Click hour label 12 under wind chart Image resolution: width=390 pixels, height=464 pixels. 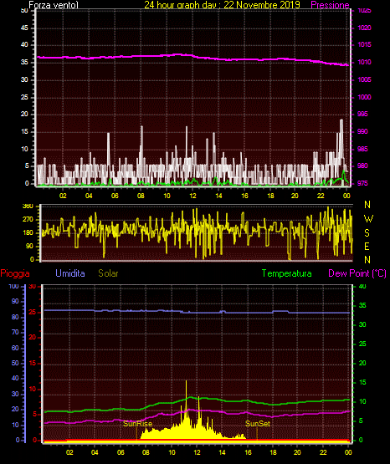192,196
